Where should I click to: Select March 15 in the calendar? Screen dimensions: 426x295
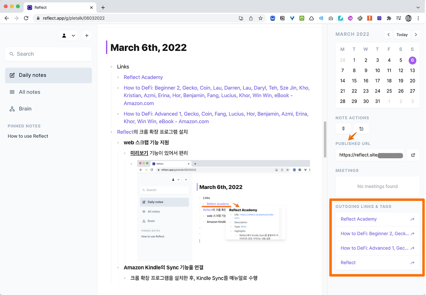tap(354, 81)
